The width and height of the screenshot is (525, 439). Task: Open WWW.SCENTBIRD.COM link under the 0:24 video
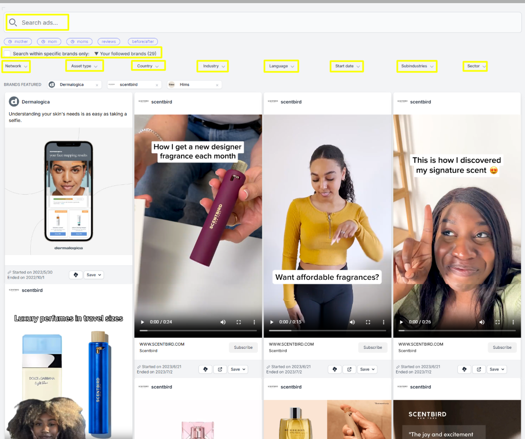point(162,344)
